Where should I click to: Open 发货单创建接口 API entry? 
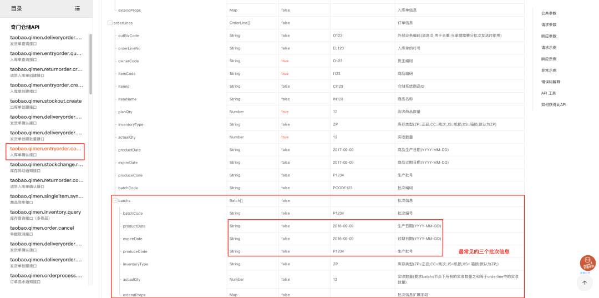coord(46,262)
